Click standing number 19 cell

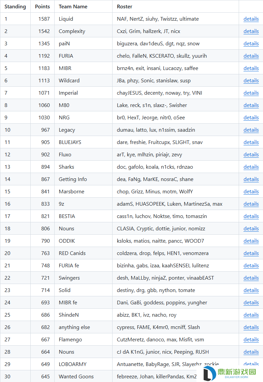pos(15,241)
